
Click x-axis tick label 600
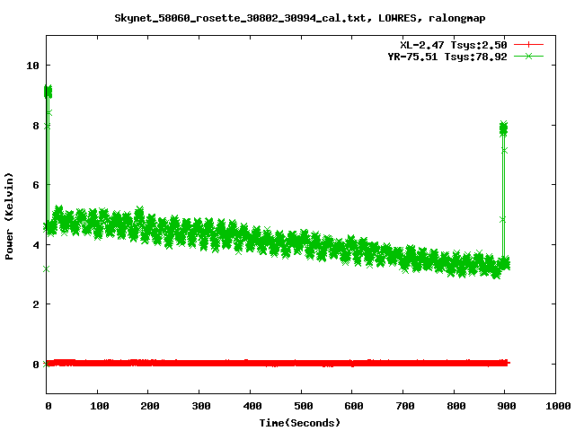pyautogui.click(x=354, y=406)
